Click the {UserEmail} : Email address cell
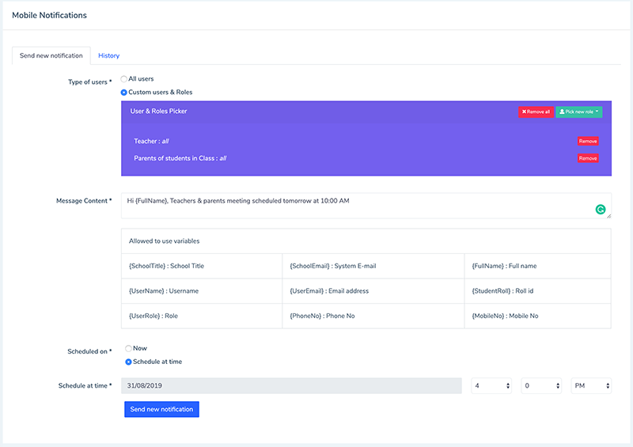The image size is (633, 447). click(x=373, y=291)
